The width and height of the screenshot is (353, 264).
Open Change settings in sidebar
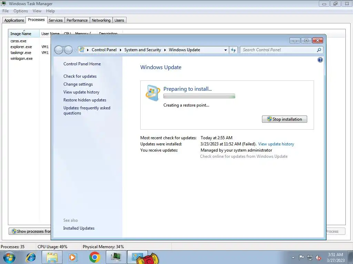(x=78, y=84)
